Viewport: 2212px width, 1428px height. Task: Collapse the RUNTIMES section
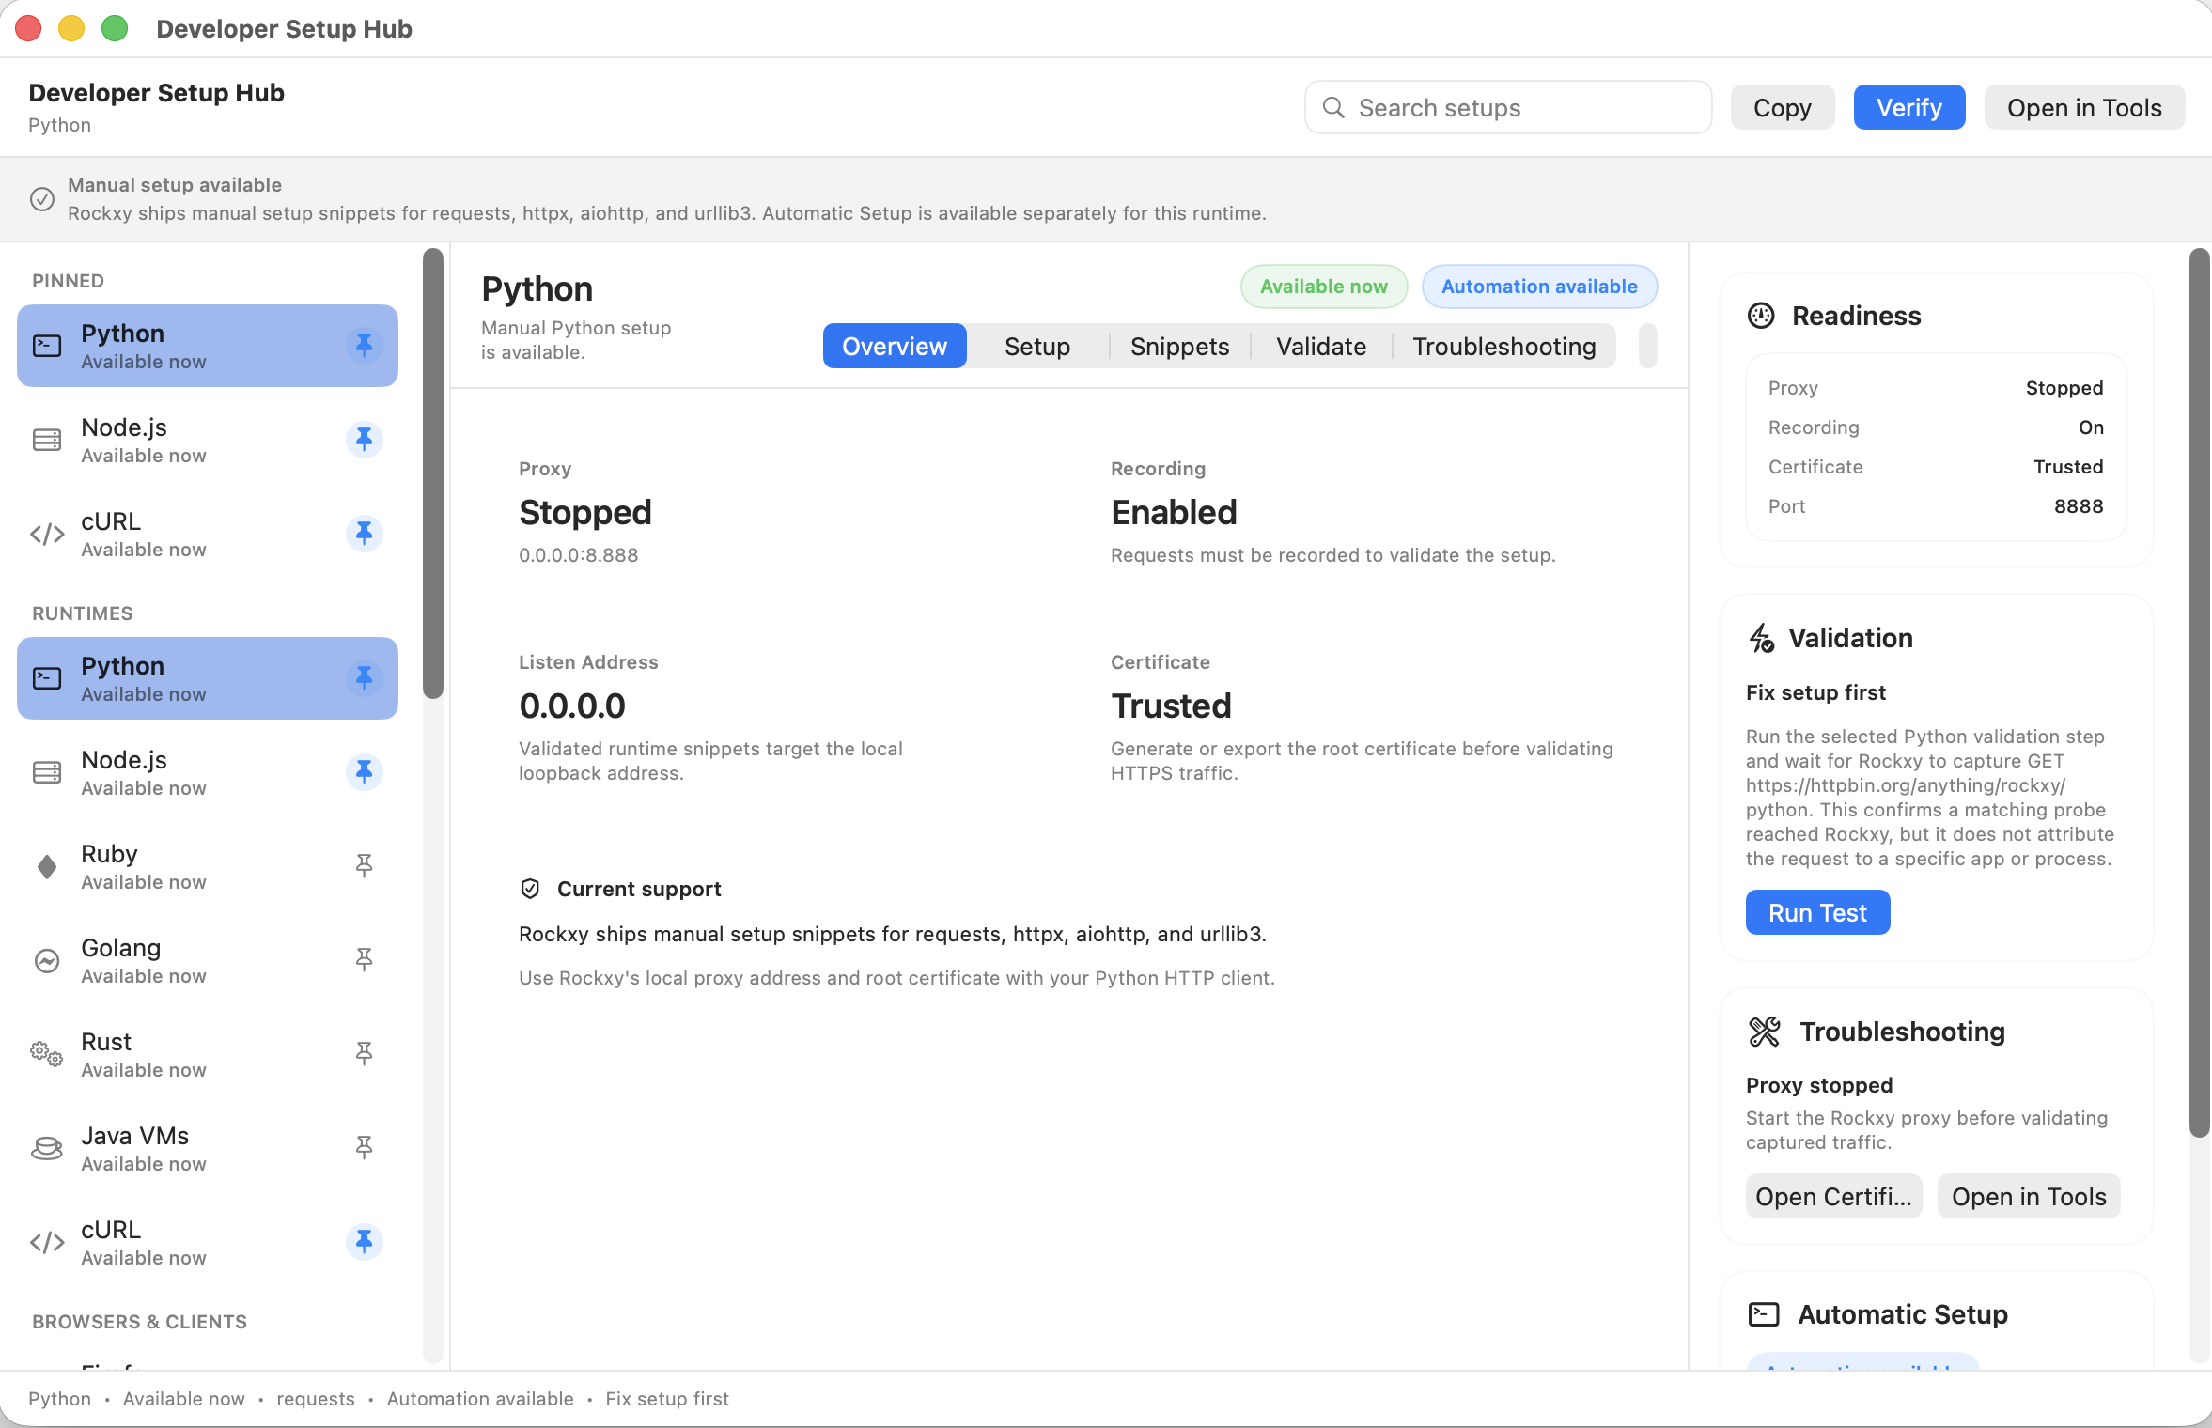83,613
